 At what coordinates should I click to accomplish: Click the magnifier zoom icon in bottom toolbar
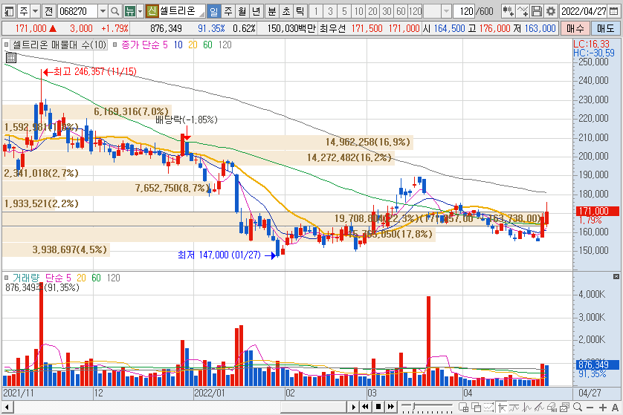coord(578,407)
